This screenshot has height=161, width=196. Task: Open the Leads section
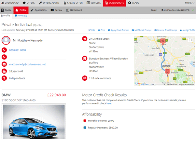pos(133,3)
